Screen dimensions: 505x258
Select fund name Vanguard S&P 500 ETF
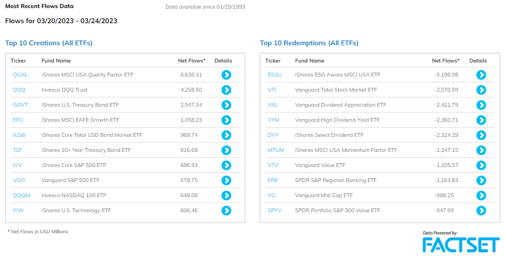point(71,180)
